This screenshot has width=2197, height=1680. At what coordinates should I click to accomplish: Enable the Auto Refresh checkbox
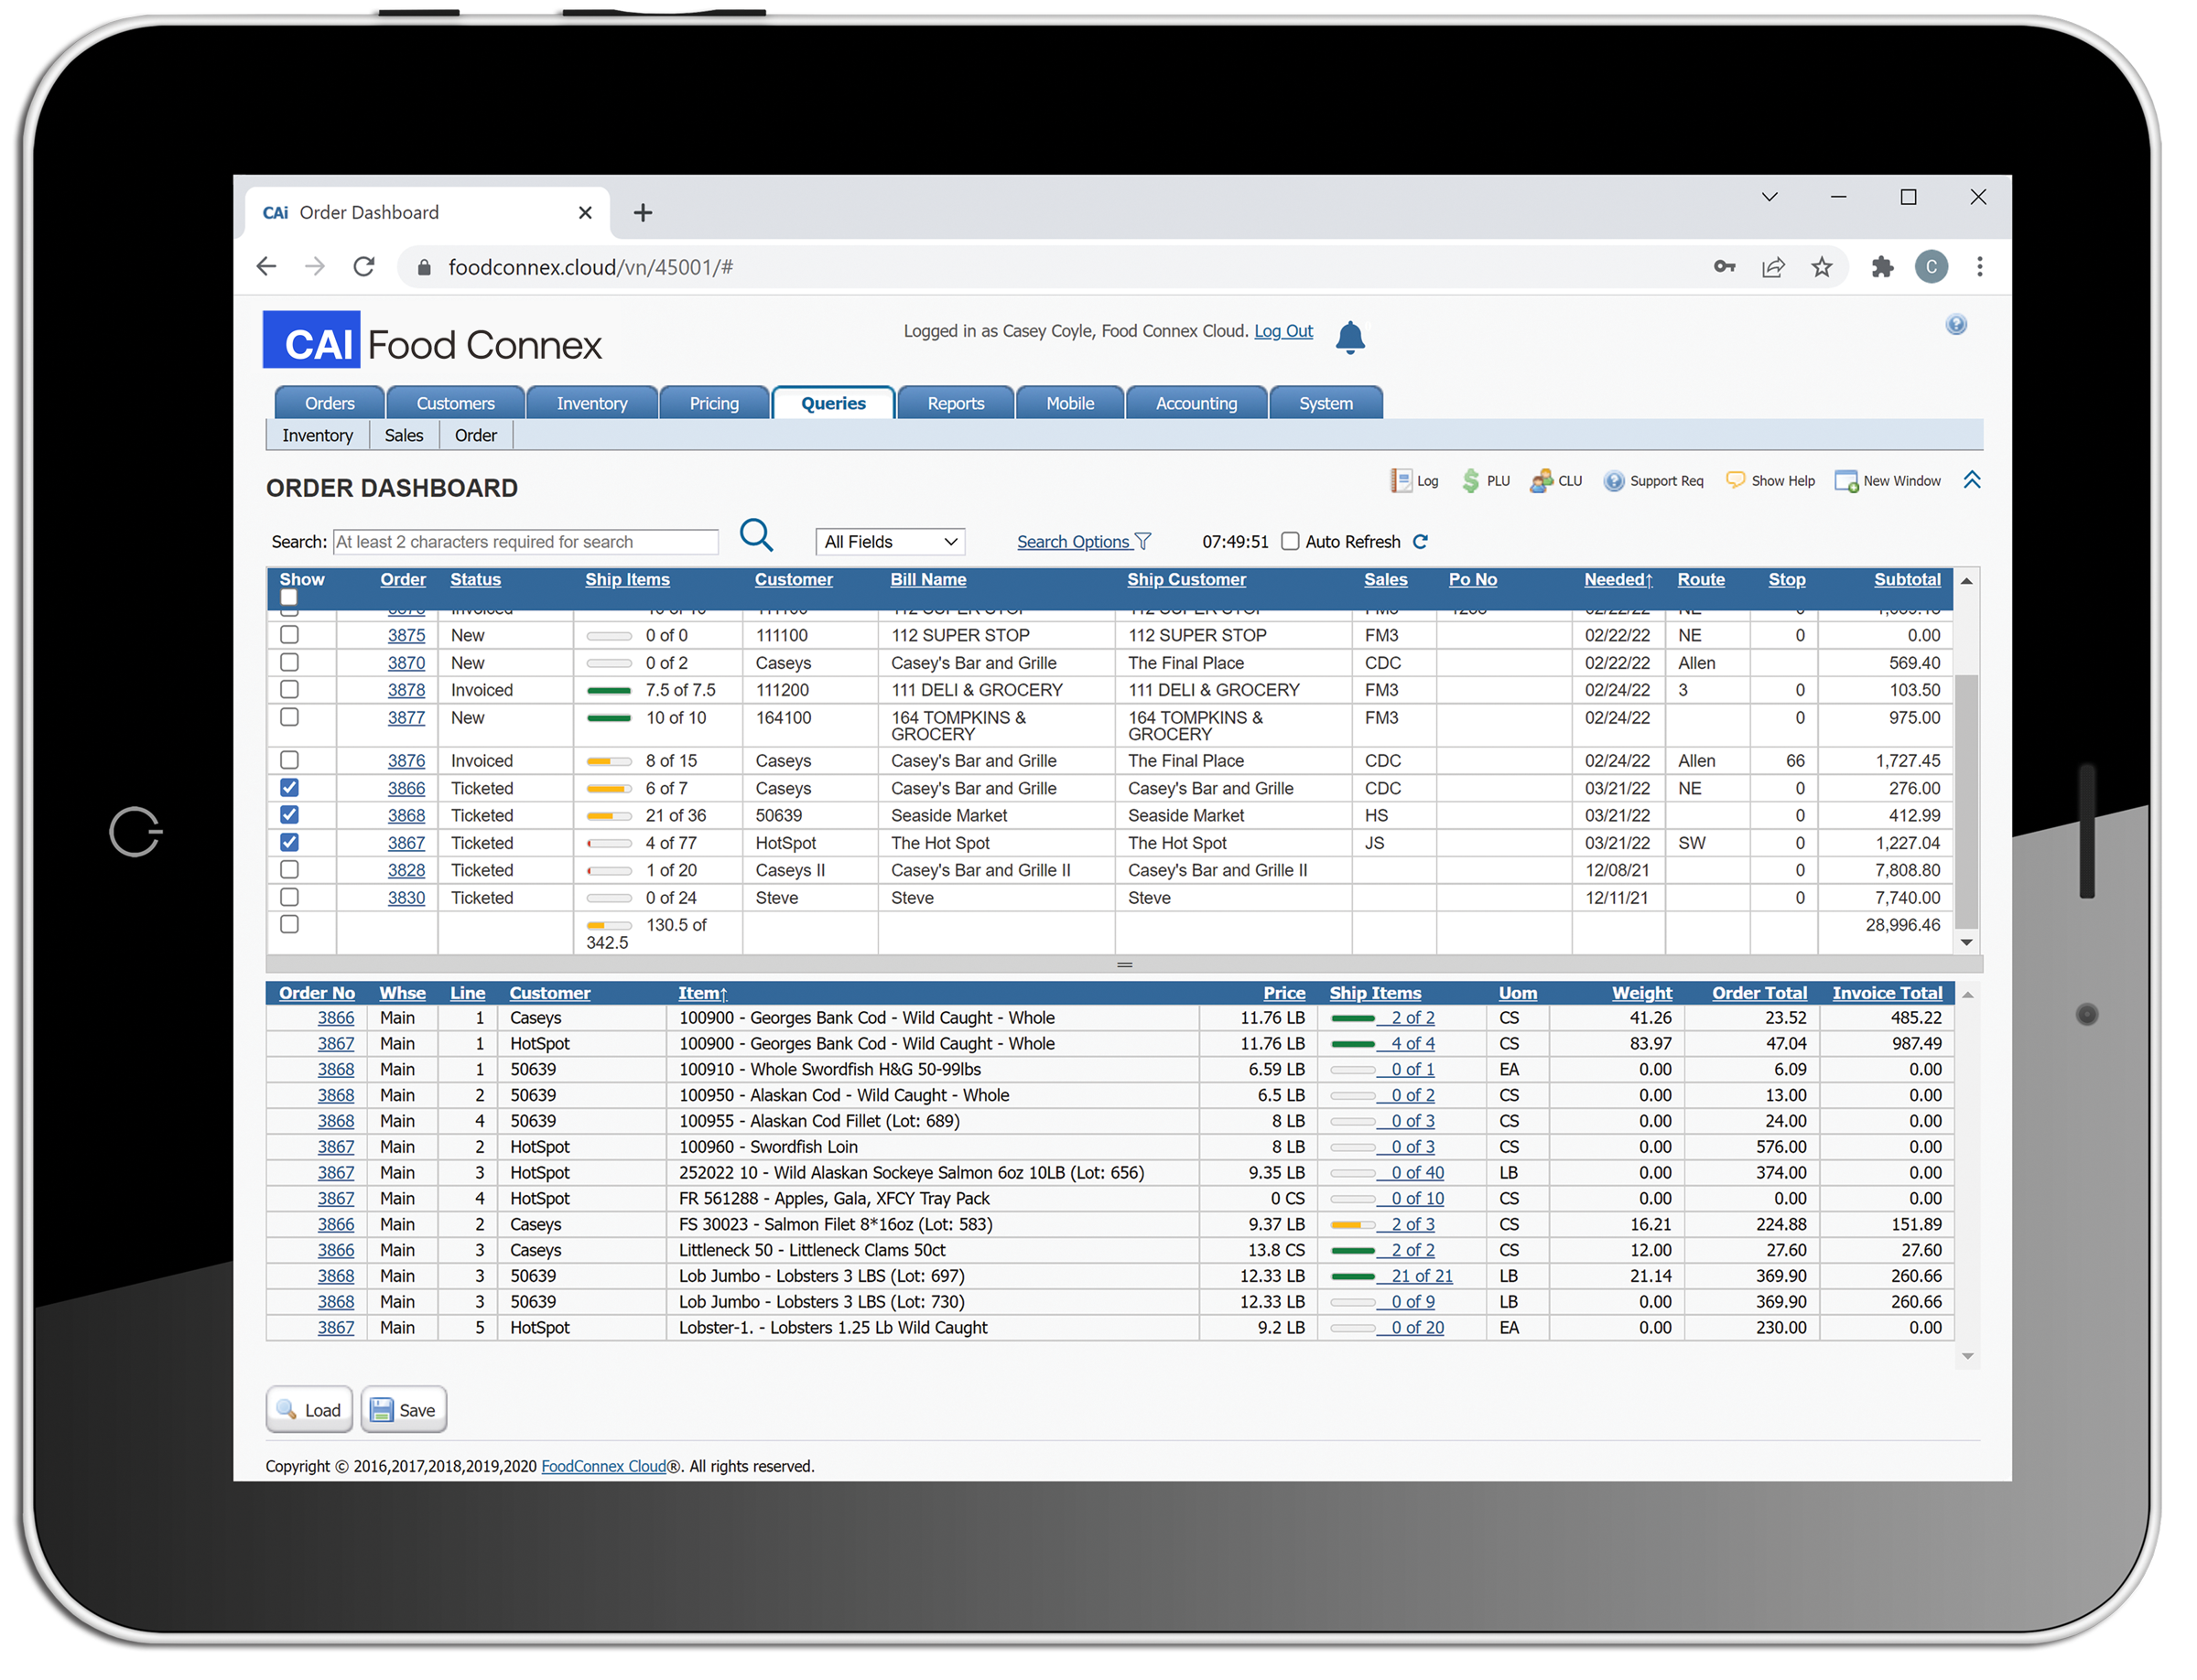(1291, 542)
